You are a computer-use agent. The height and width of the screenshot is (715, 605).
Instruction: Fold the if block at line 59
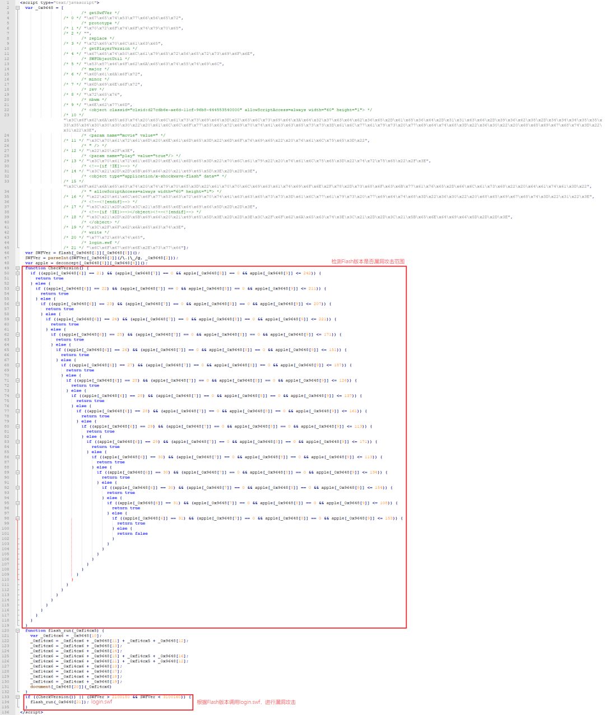click(x=17, y=319)
